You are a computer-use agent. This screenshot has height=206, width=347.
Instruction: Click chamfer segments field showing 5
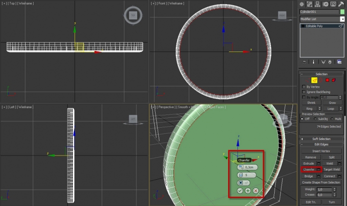(246, 175)
